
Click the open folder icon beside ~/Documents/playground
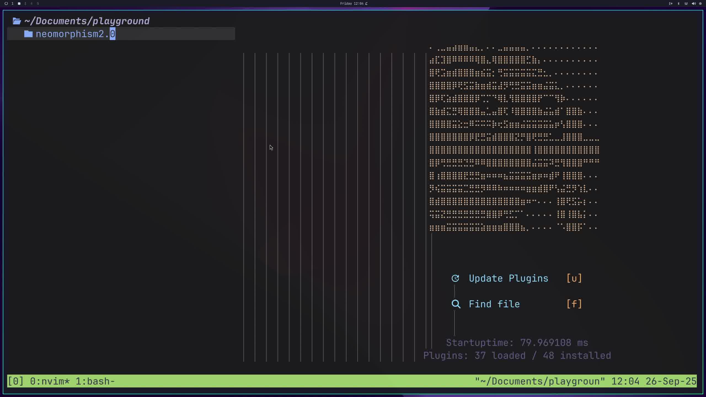(x=17, y=21)
